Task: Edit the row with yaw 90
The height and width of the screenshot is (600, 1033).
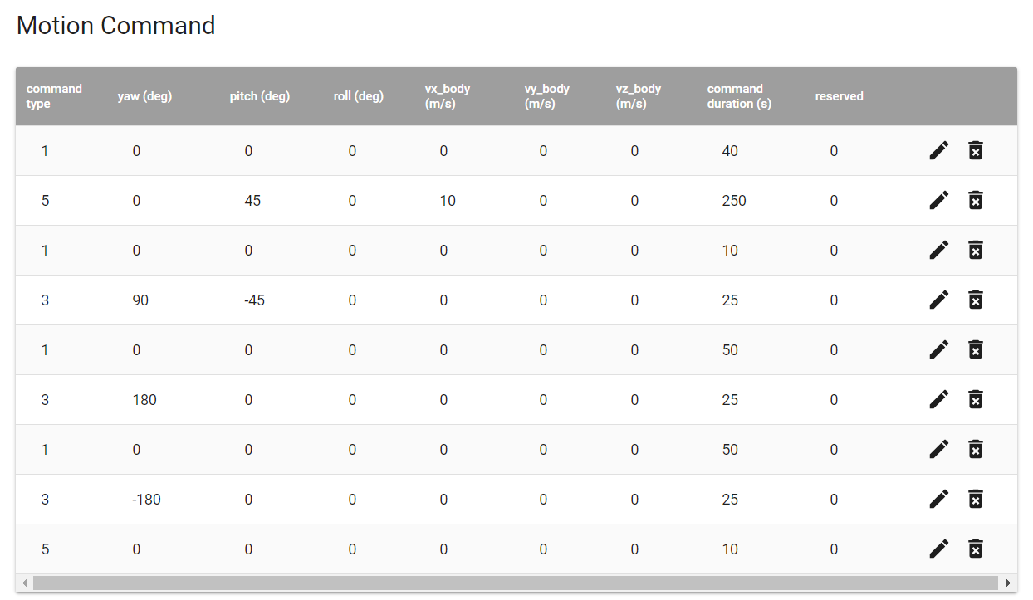Action: 938,300
